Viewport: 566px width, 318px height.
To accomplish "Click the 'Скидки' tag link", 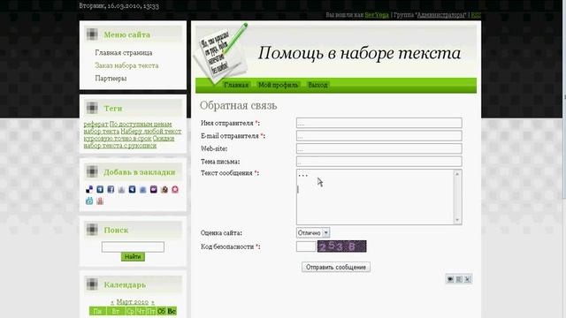I will tap(164, 139).
